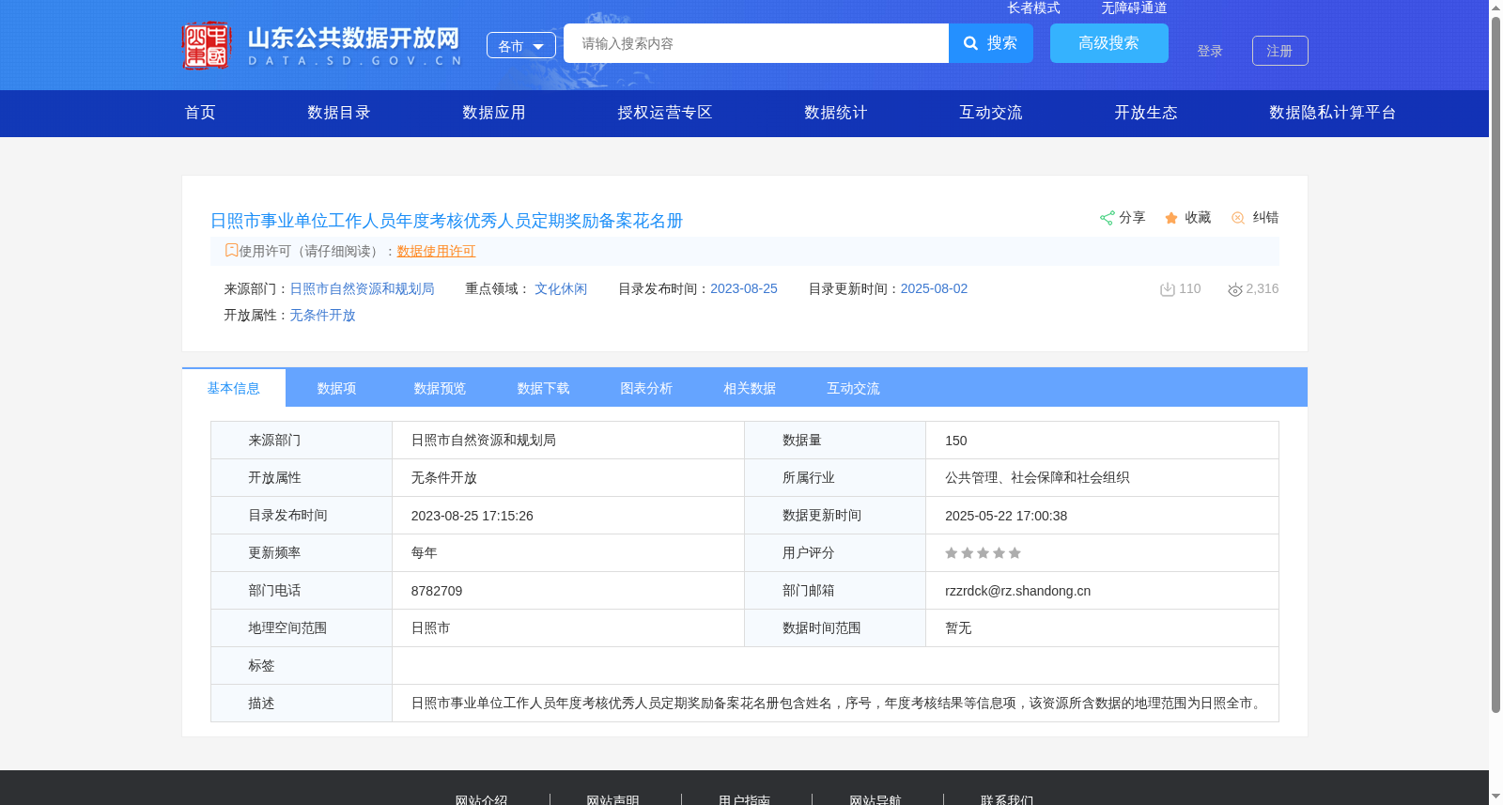Click the error report icon next to 纠错
Screen dimensions: 1503x805
pyautogui.click(x=1238, y=218)
